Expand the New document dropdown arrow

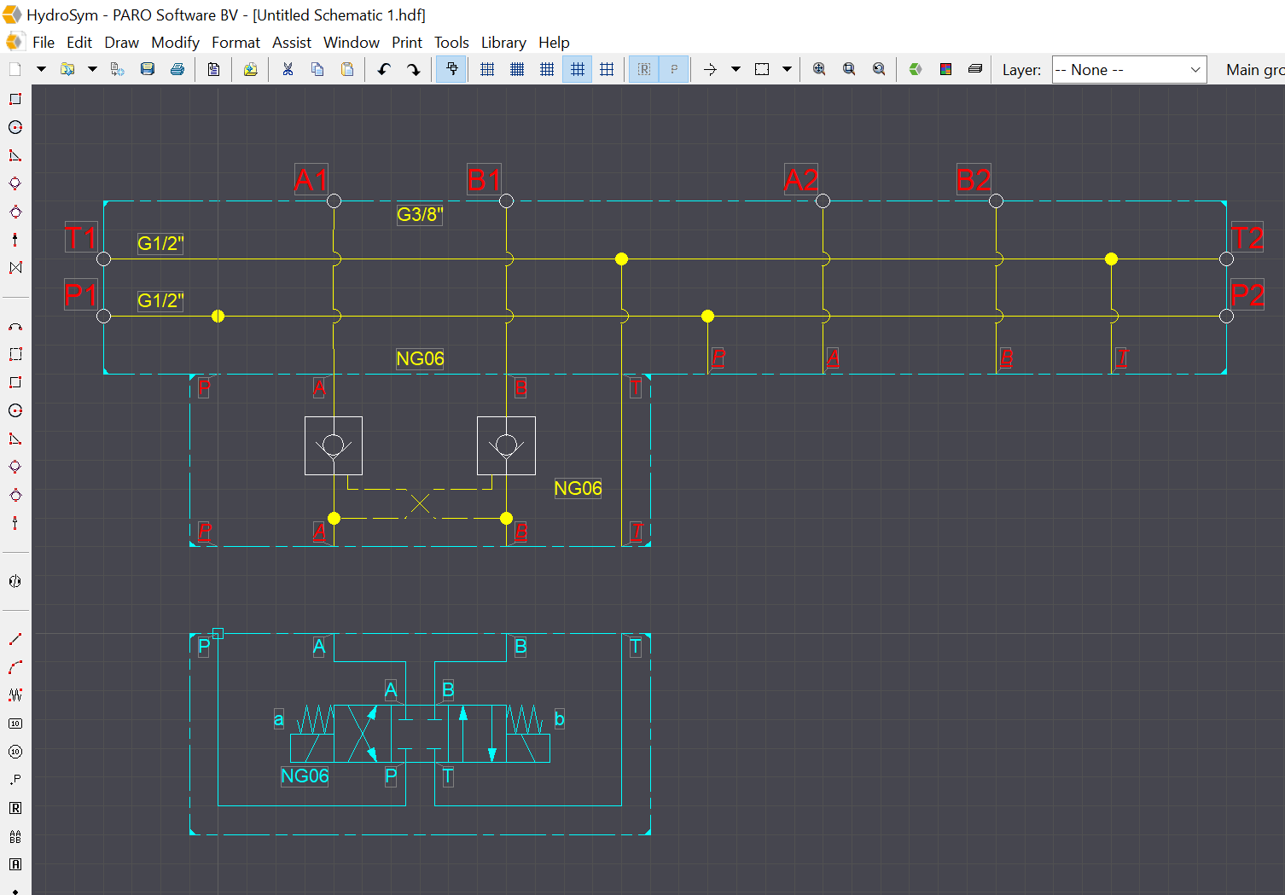(x=40, y=69)
